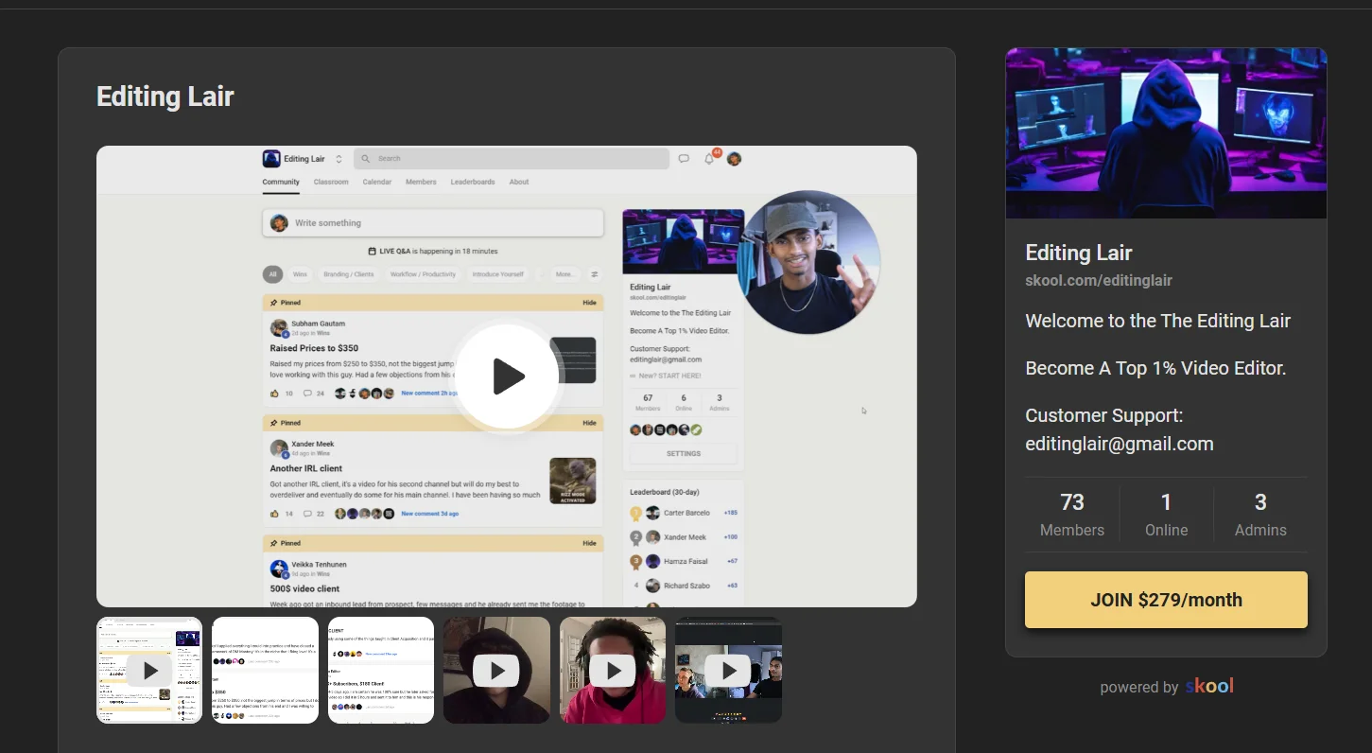Image resolution: width=1372 pixels, height=753 pixels.
Task: Click the Editing Lair group title in sidebar
Action: click(1079, 253)
